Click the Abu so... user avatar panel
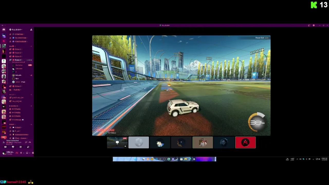 pos(8,153)
